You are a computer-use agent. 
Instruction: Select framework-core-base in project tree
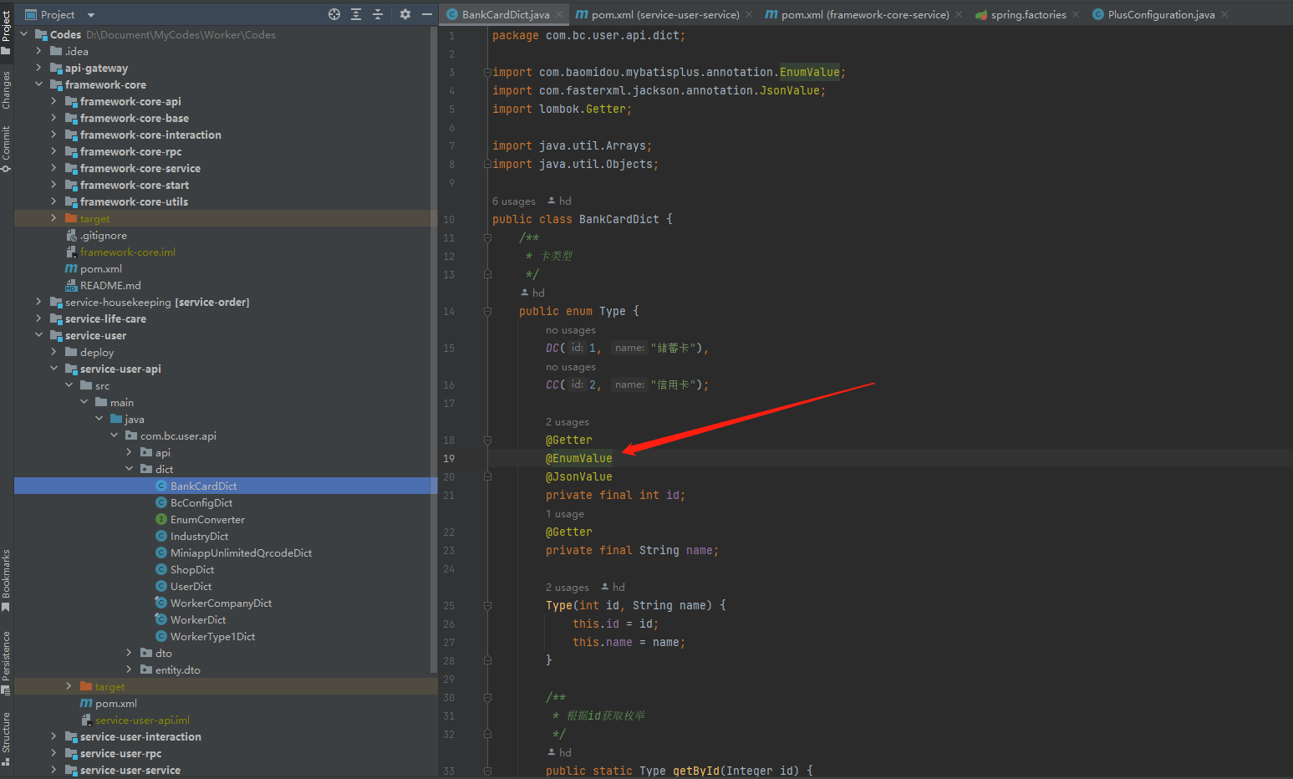(x=134, y=118)
